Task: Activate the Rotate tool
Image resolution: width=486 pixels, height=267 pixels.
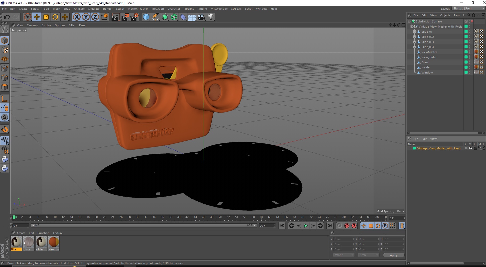Action: pyautogui.click(x=55, y=17)
